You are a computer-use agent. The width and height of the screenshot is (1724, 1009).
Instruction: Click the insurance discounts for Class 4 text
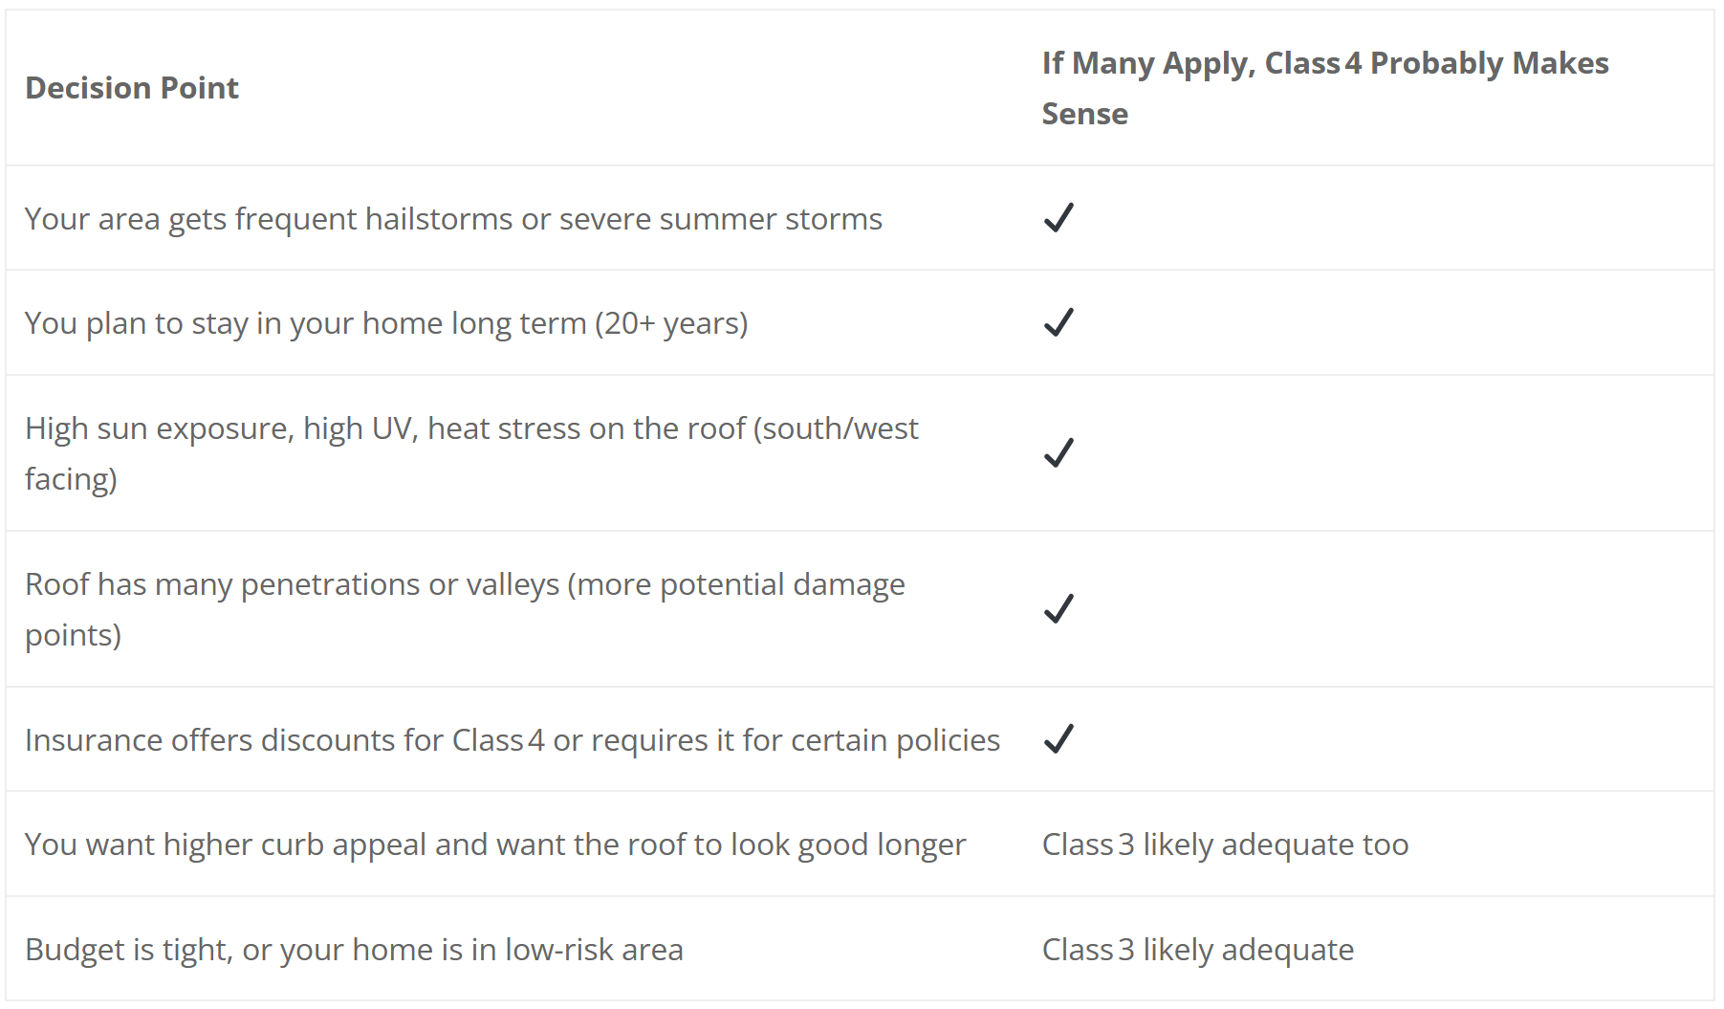point(512,740)
